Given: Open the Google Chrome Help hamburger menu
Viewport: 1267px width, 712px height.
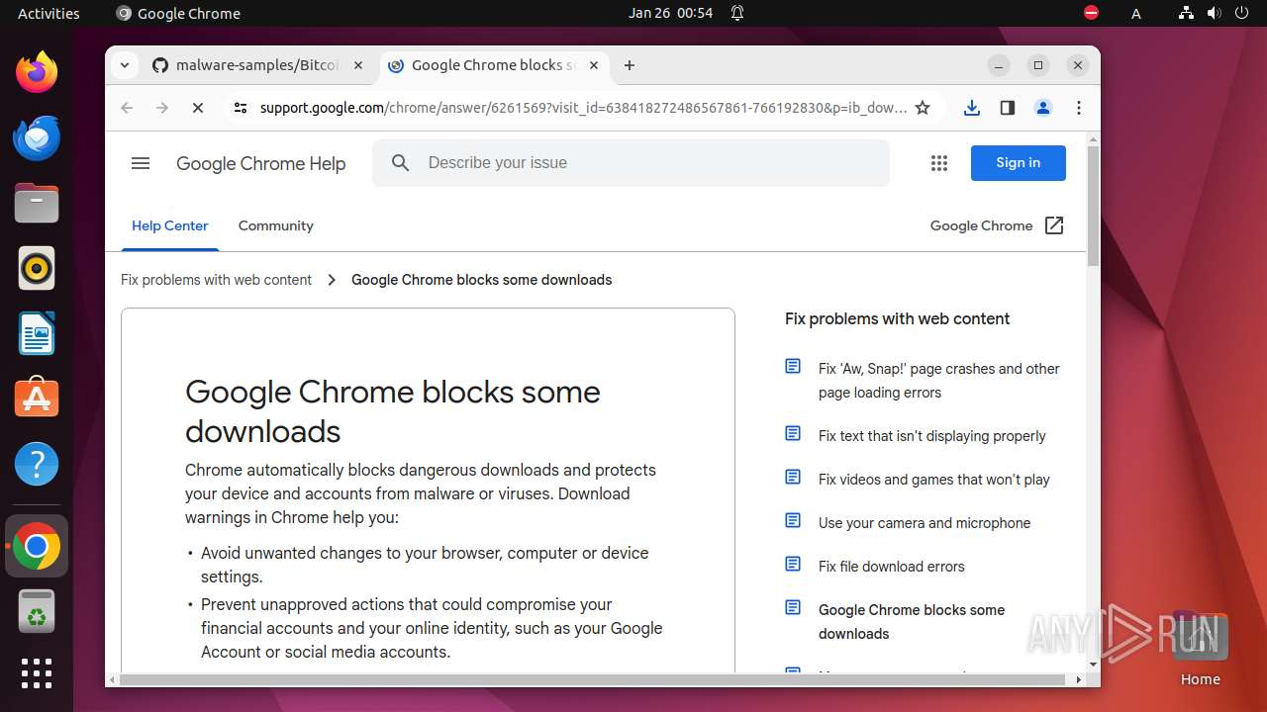Looking at the screenshot, I should pyautogui.click(x=141, y=163).
